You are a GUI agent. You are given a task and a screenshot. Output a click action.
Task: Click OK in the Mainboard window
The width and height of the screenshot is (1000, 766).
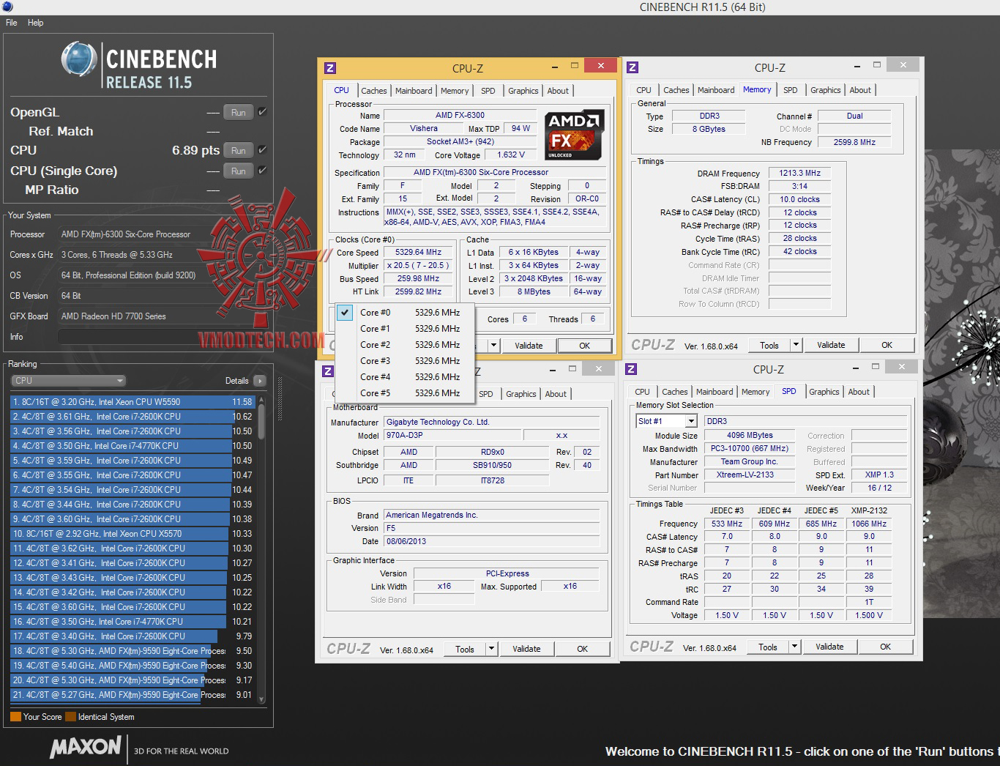point(582,649)
